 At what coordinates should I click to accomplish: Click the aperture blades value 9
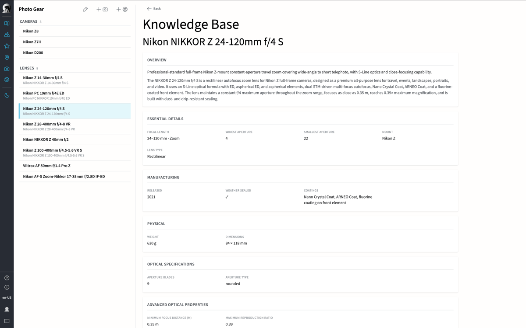148,284
